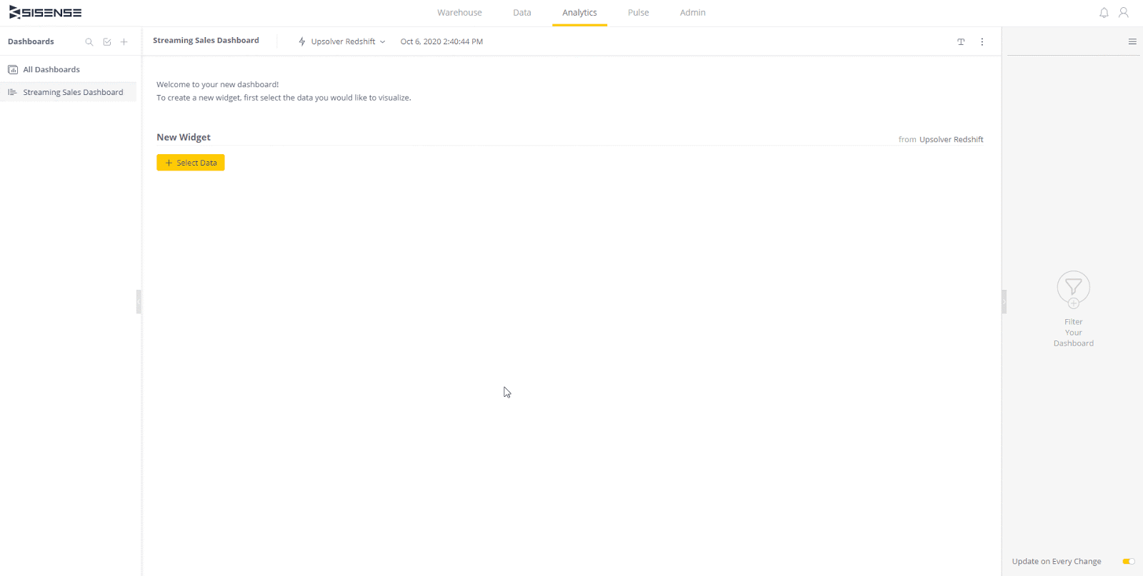Click the list icon beside Streaming Sales Dashboard
The image size is (1143, 576).
pos(12,92)
